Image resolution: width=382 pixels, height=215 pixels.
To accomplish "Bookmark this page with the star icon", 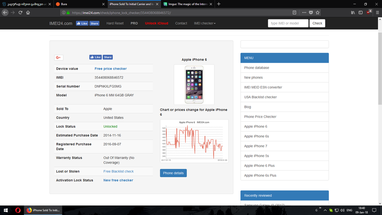I will (318, 12).
